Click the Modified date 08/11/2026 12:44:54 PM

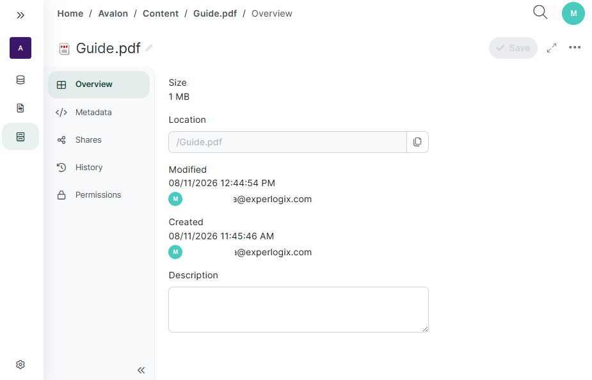[x=222, y=183]
